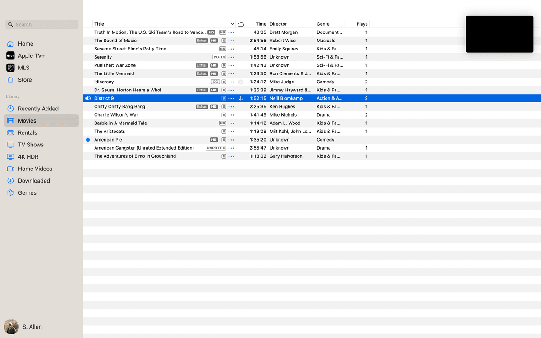Click time 2:55:47 cell
Viewport: 541px width, 338px height.
pyautogui.click(x=258, y=148)
